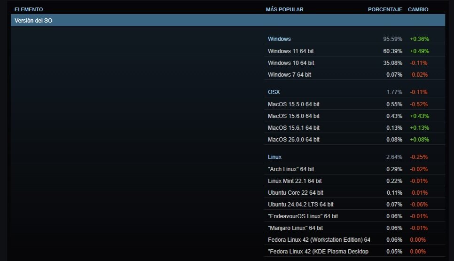Select the Linux Mint 22.1 64 bit row

355,181
